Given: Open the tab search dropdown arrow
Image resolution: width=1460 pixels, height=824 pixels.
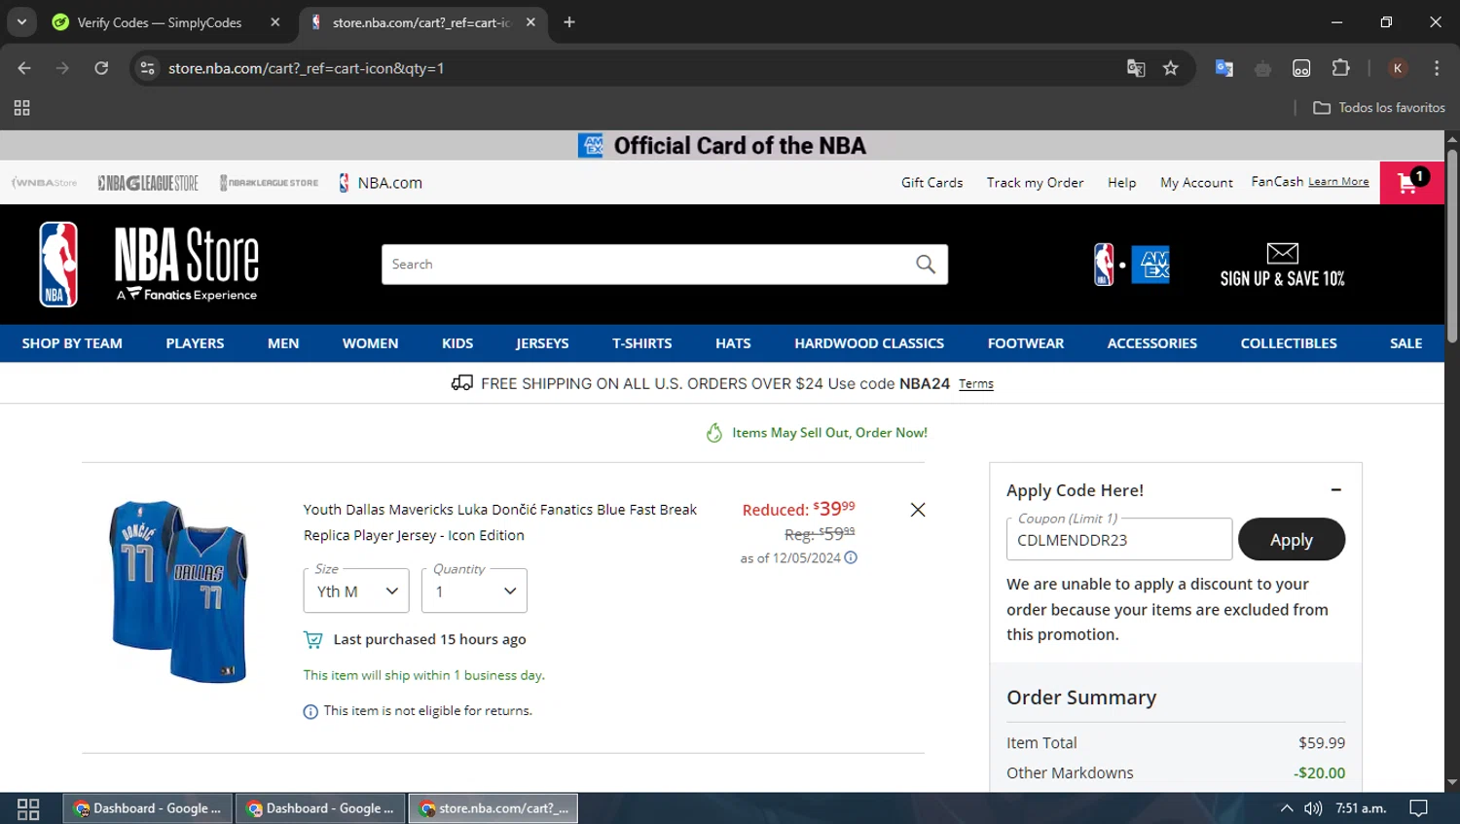Looking at the screenshot, I should (x=21, y=22).
